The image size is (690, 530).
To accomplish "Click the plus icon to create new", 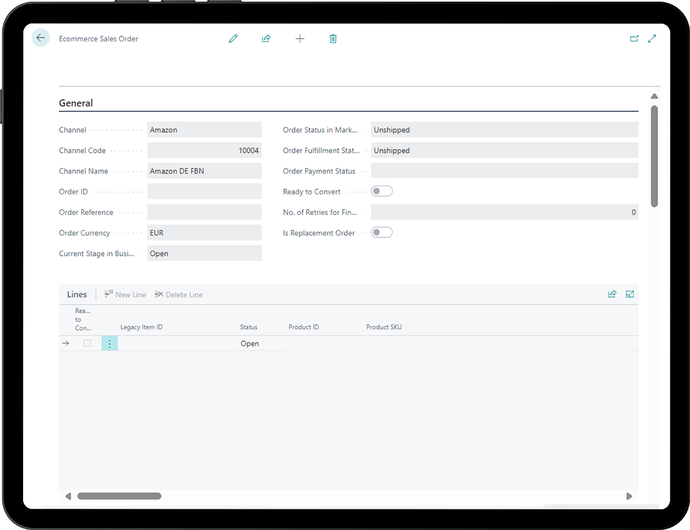I will (x=300, y=39).
